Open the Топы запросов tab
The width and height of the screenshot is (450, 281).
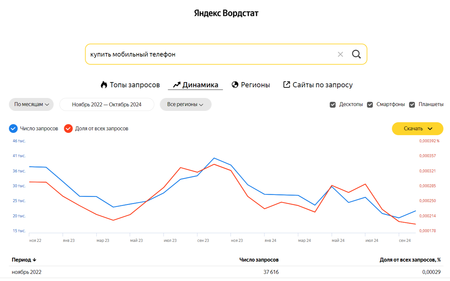click(x=130, y=85)
